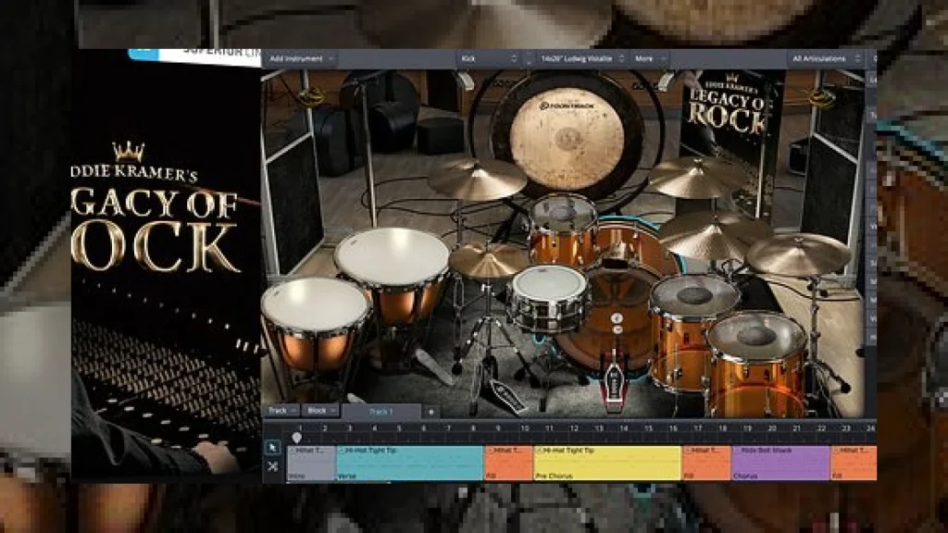Open the More dropdown in top bar
Screen dimensions: 948x533
[x=649, y=58]
